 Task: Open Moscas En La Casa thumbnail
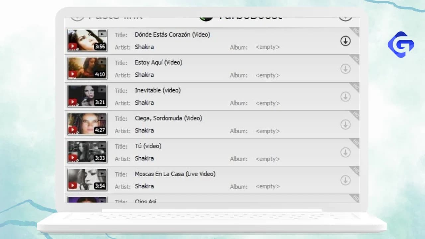click(x=87, y=180)
